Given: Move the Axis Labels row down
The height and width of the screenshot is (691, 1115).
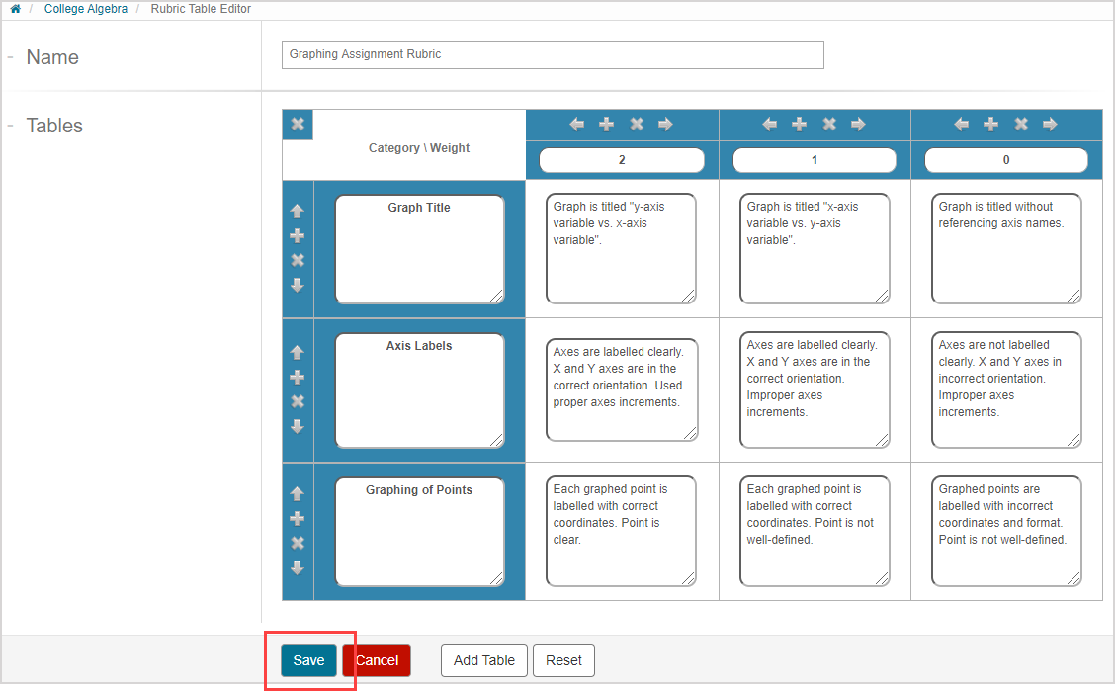Looking at the screenshot, I should pos(297,426).
